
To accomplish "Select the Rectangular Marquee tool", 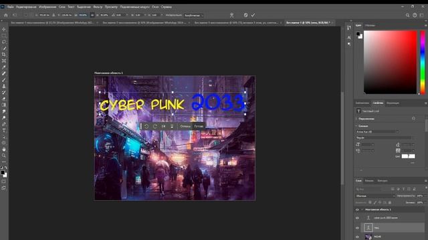I will click(4, 35).
